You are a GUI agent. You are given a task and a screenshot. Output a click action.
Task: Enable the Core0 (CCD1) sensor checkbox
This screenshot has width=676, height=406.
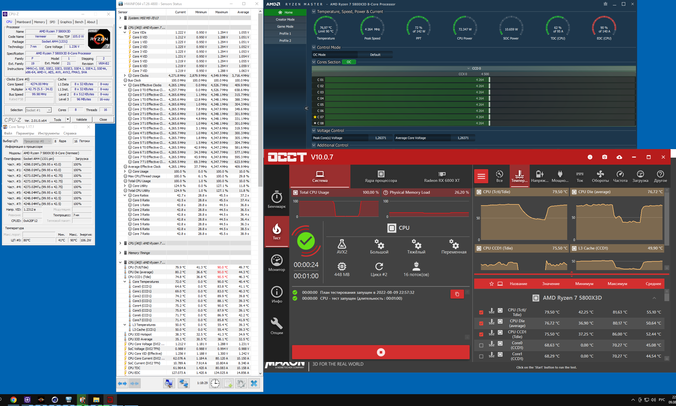(x=481, y=345)
